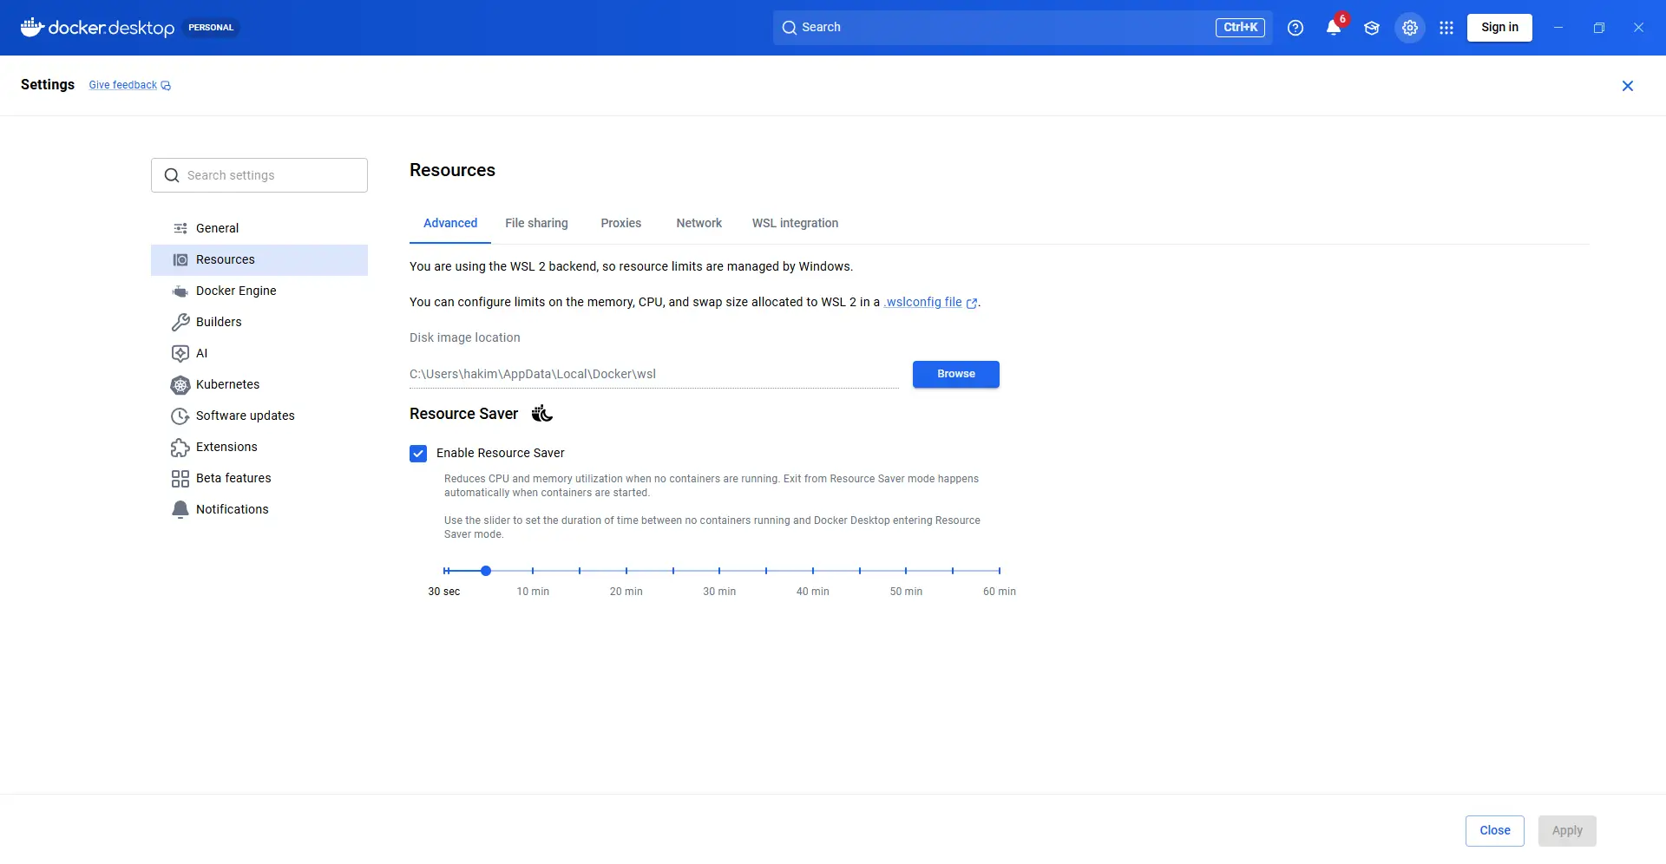Click the Resource Saver section heading

point(463,414)
